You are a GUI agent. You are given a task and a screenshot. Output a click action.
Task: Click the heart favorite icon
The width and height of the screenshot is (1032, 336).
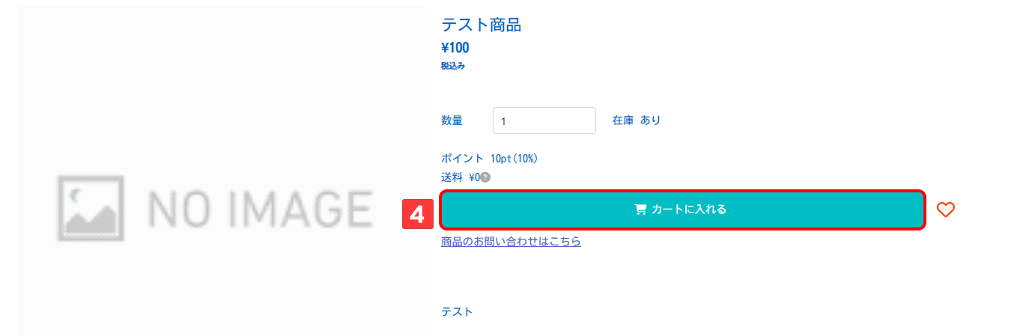point(946,210)
